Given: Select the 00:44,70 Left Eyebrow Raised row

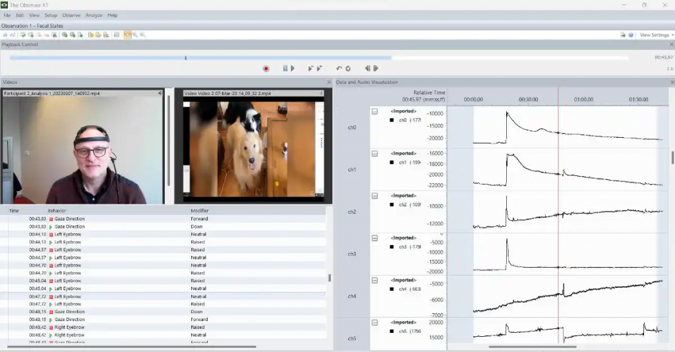Looking at the screenshot, I should click(163, 273).
